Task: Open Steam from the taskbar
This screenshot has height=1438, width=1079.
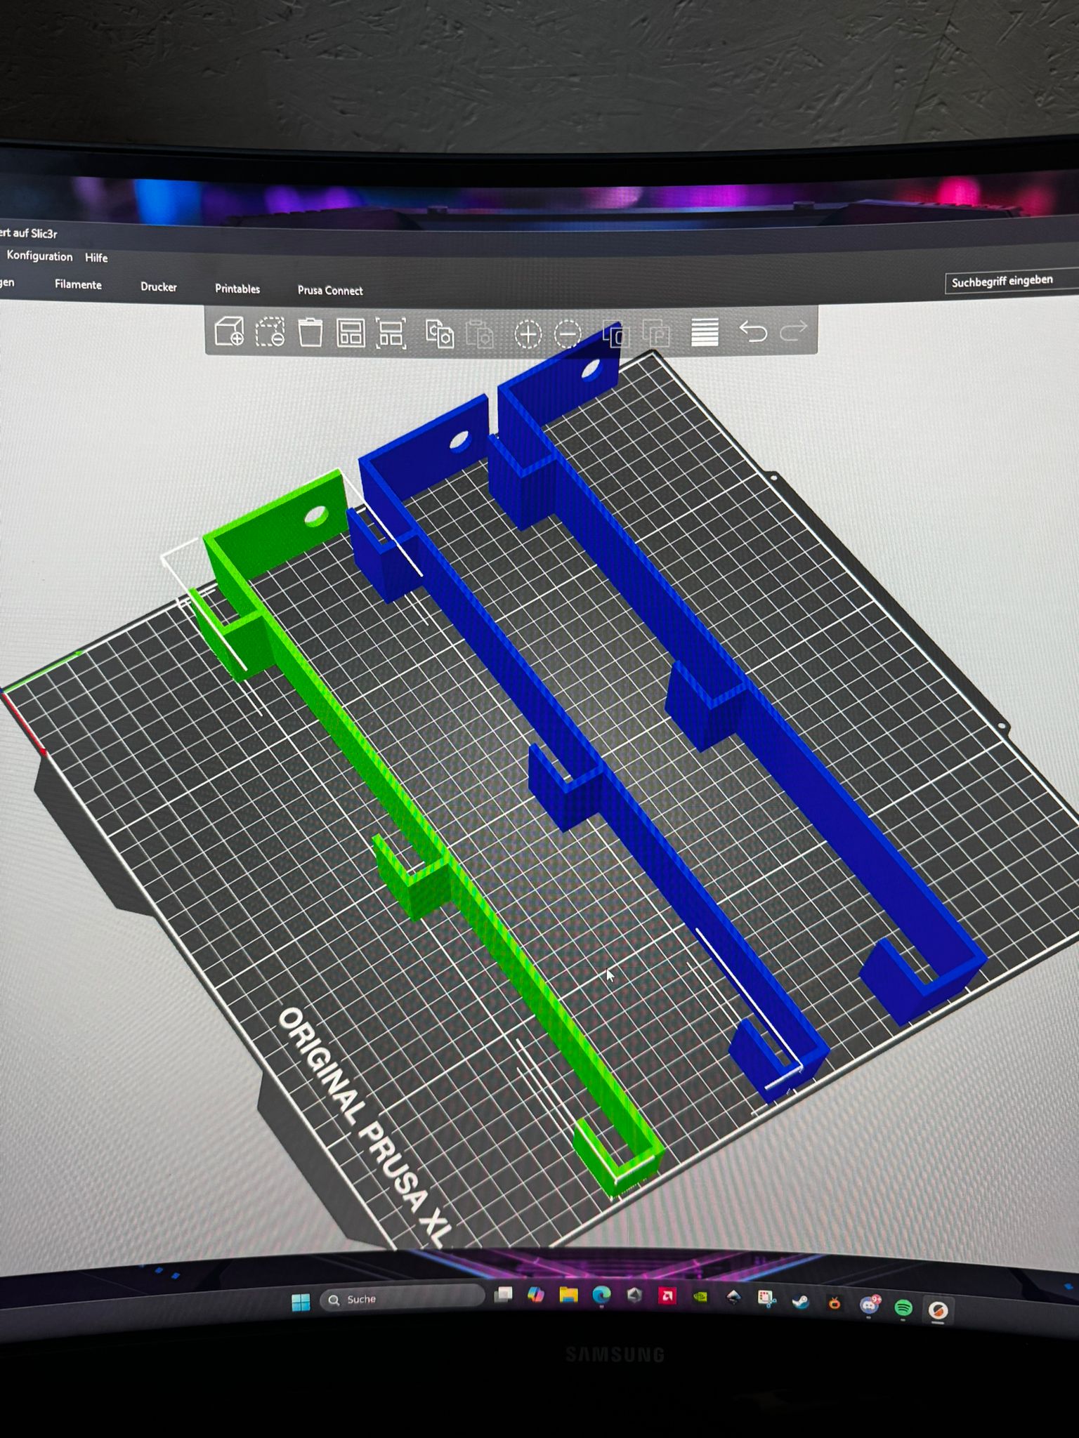Action: [x=800, y=1302]
